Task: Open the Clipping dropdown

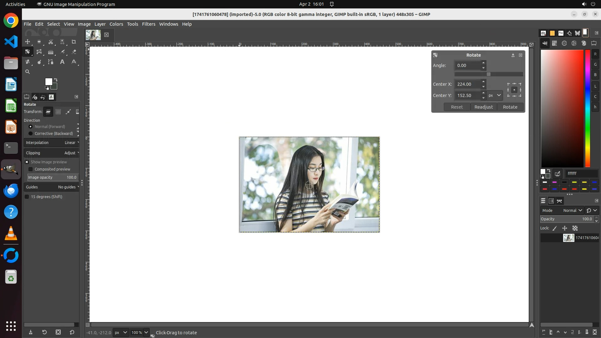Action: click(x=52, y=153)
